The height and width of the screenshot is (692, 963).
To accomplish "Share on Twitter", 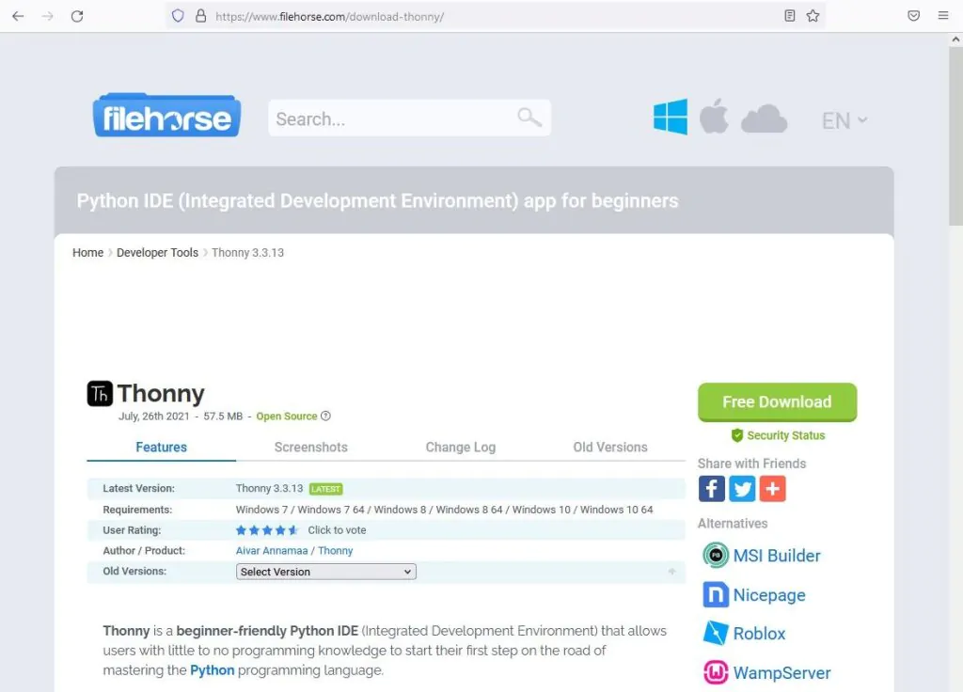I will 742,489.
